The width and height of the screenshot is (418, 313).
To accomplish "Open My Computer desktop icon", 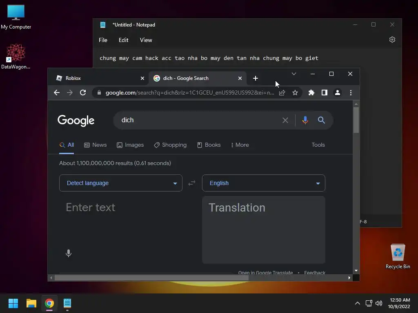I will coord(16,17).
